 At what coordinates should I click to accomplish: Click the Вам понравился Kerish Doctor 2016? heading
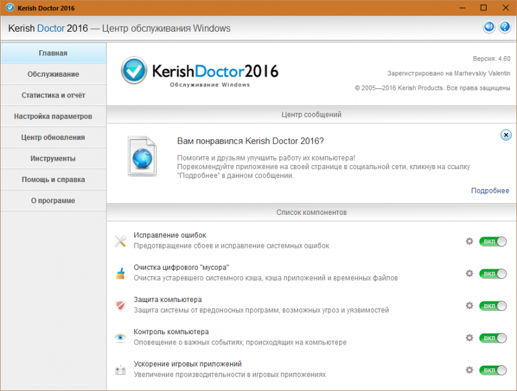coord(250,141)
